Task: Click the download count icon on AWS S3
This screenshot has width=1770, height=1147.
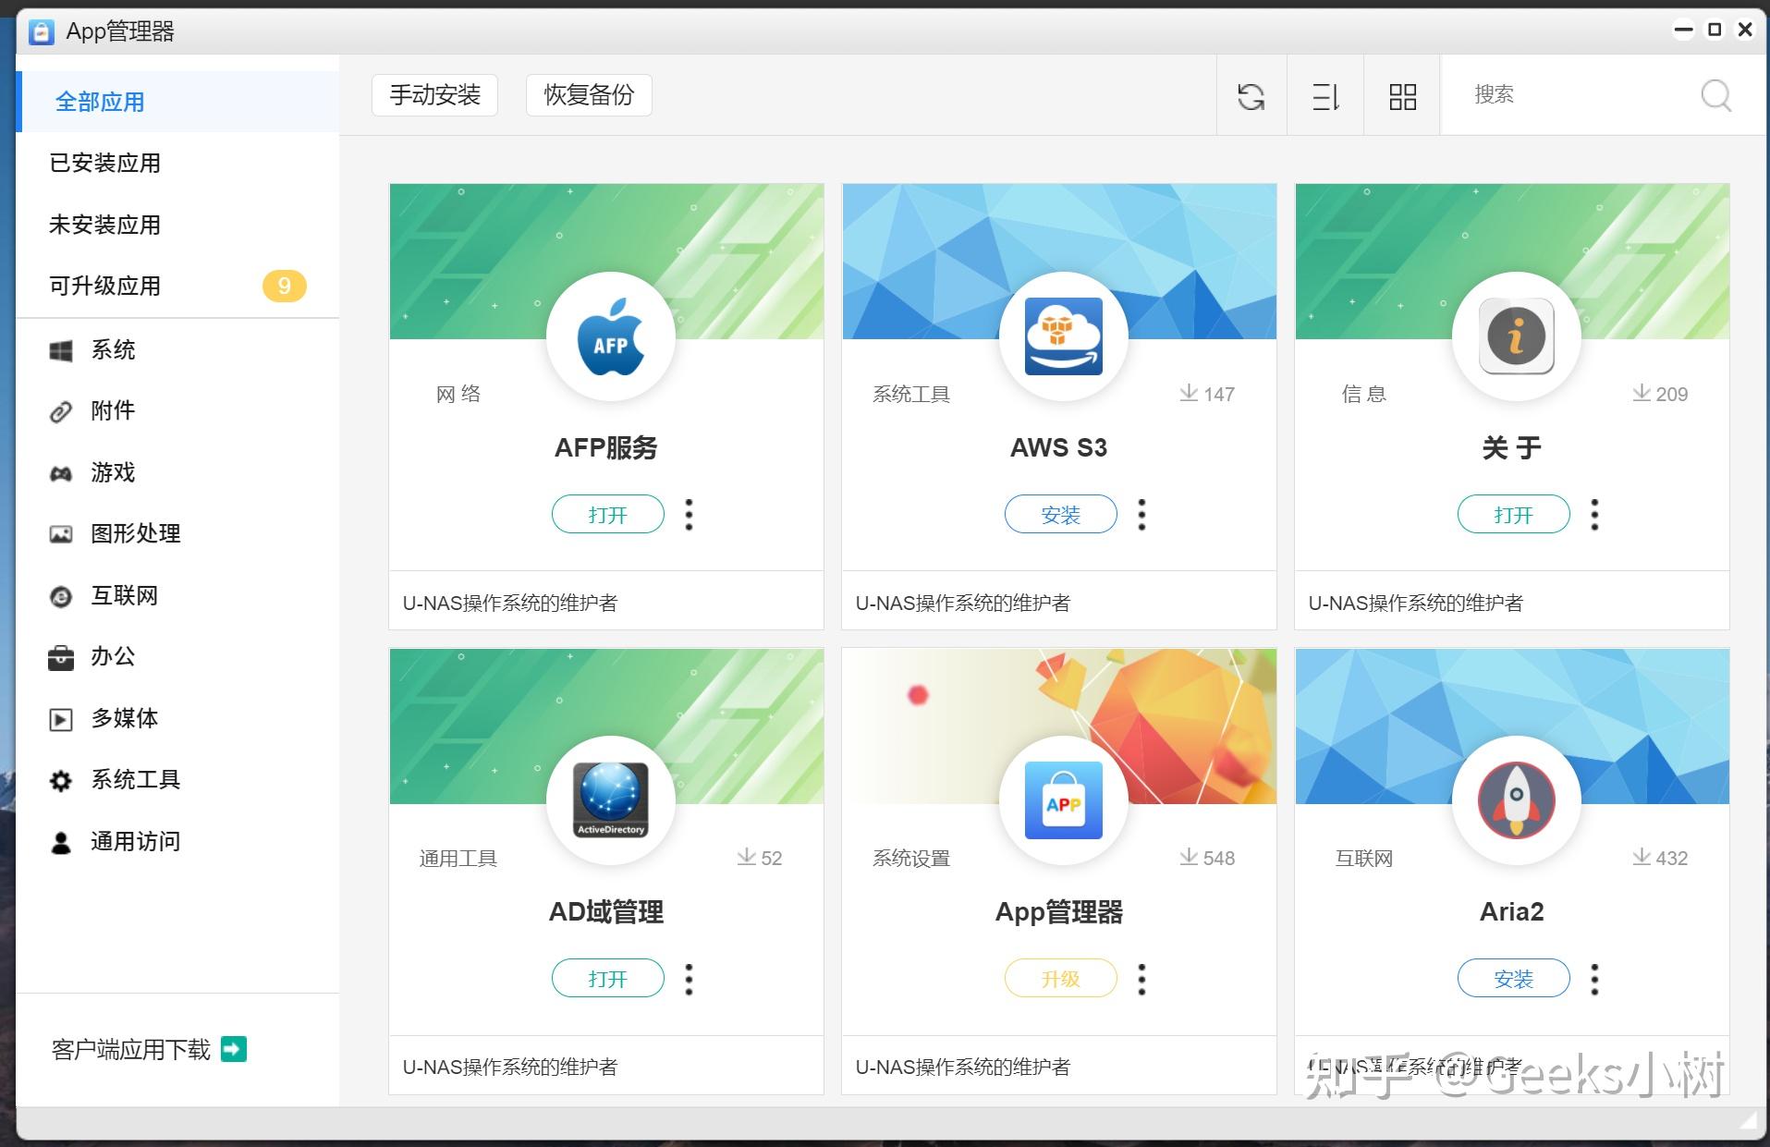Action: (x=1189, y=393)
